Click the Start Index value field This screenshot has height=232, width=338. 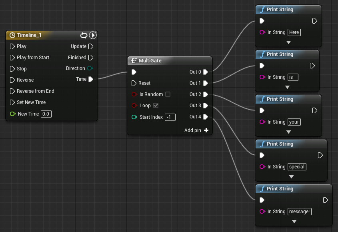170,117
